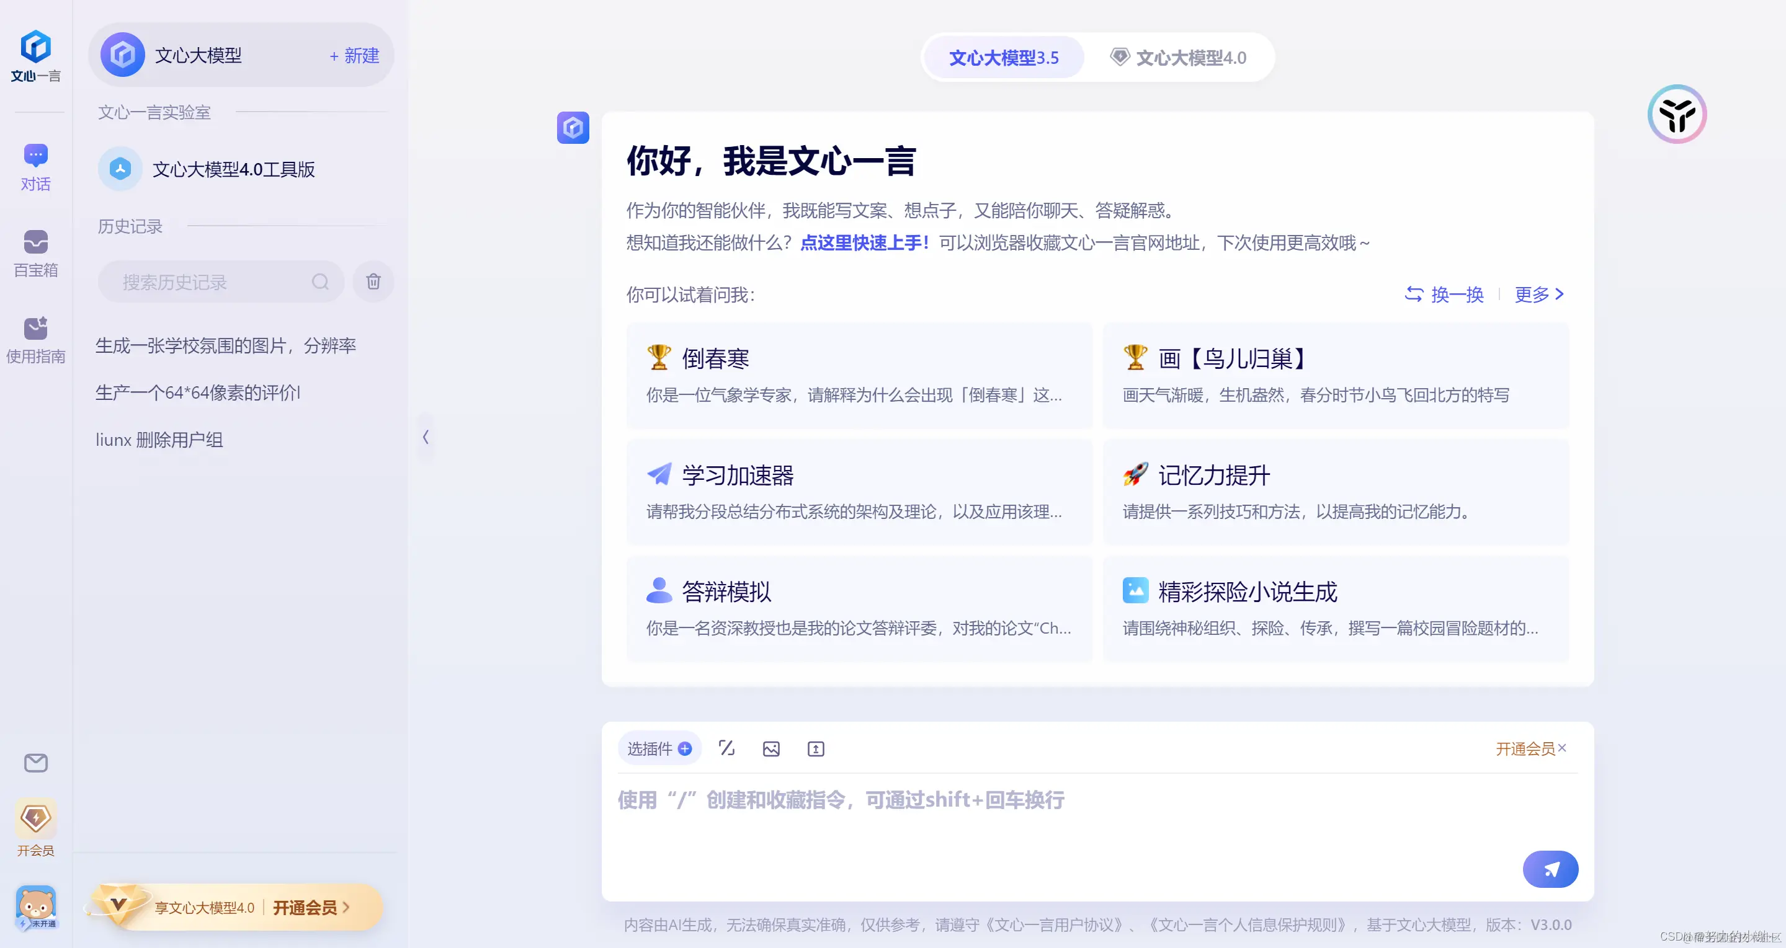This screenshot has width=1786, height=948.
Task: Send message with paper plane button
Action: pos(1550,869)
